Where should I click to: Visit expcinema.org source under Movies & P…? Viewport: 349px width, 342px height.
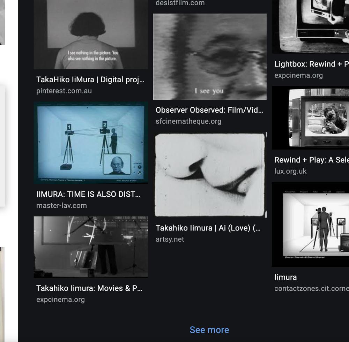point(60,300)
